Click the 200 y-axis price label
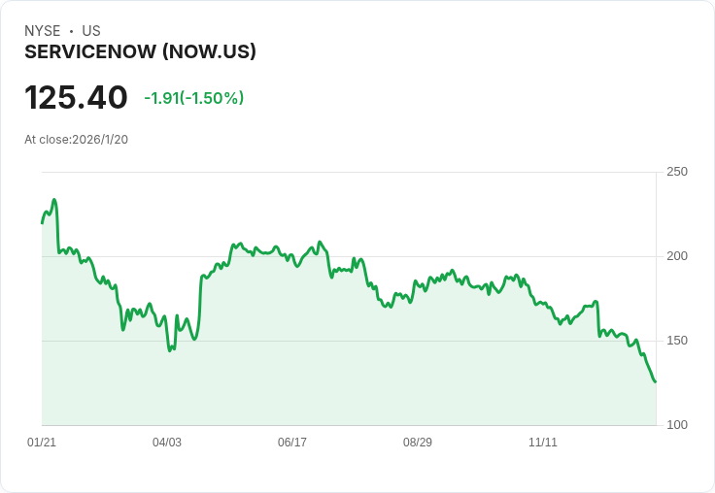 point(677,256)
